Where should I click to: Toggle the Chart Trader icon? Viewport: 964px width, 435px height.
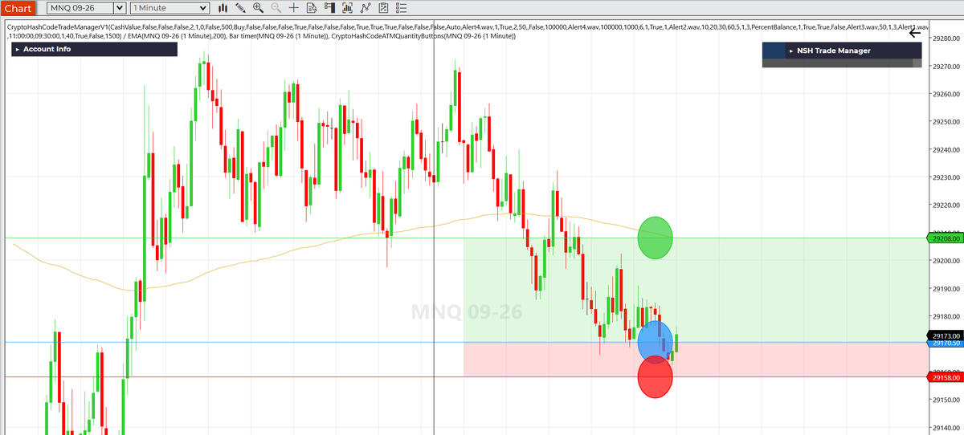(329, 8)
